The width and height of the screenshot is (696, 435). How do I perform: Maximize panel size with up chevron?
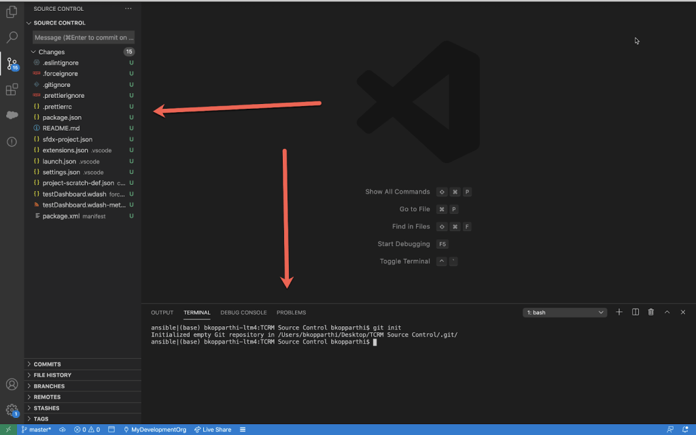point(667,312)
